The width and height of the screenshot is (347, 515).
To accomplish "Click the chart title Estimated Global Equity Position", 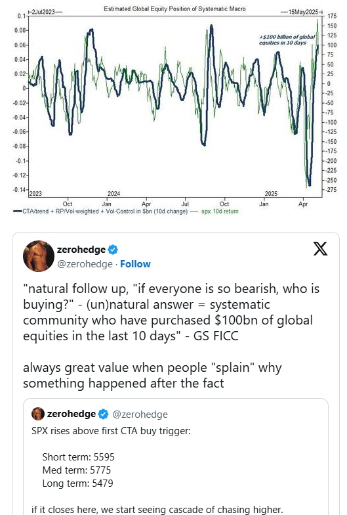I will (x=174, y=9).
